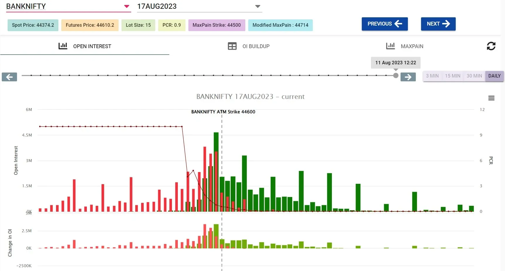The image size is (505, 271).
Task: Click the first dot on timeline track
Action: coord(31,75)
